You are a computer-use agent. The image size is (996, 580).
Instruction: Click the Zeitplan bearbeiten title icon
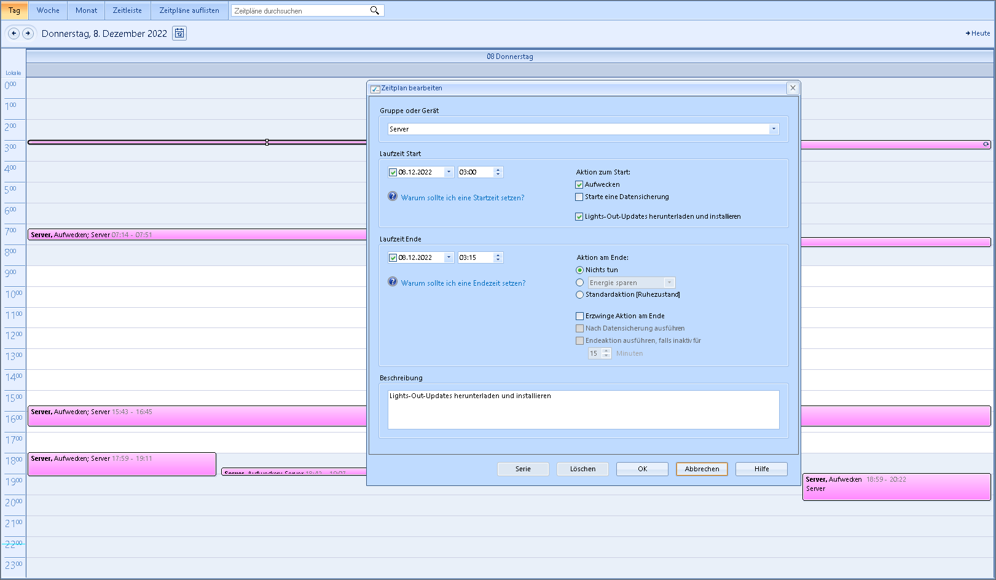click(x=375, y=88)
